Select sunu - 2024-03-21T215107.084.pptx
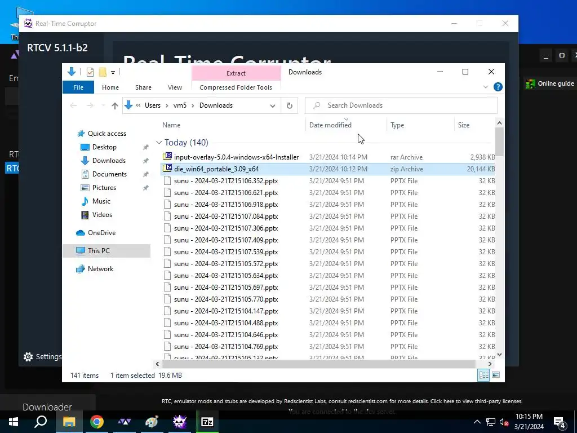This screenshot has width=577, height=433. coord(327,216)
